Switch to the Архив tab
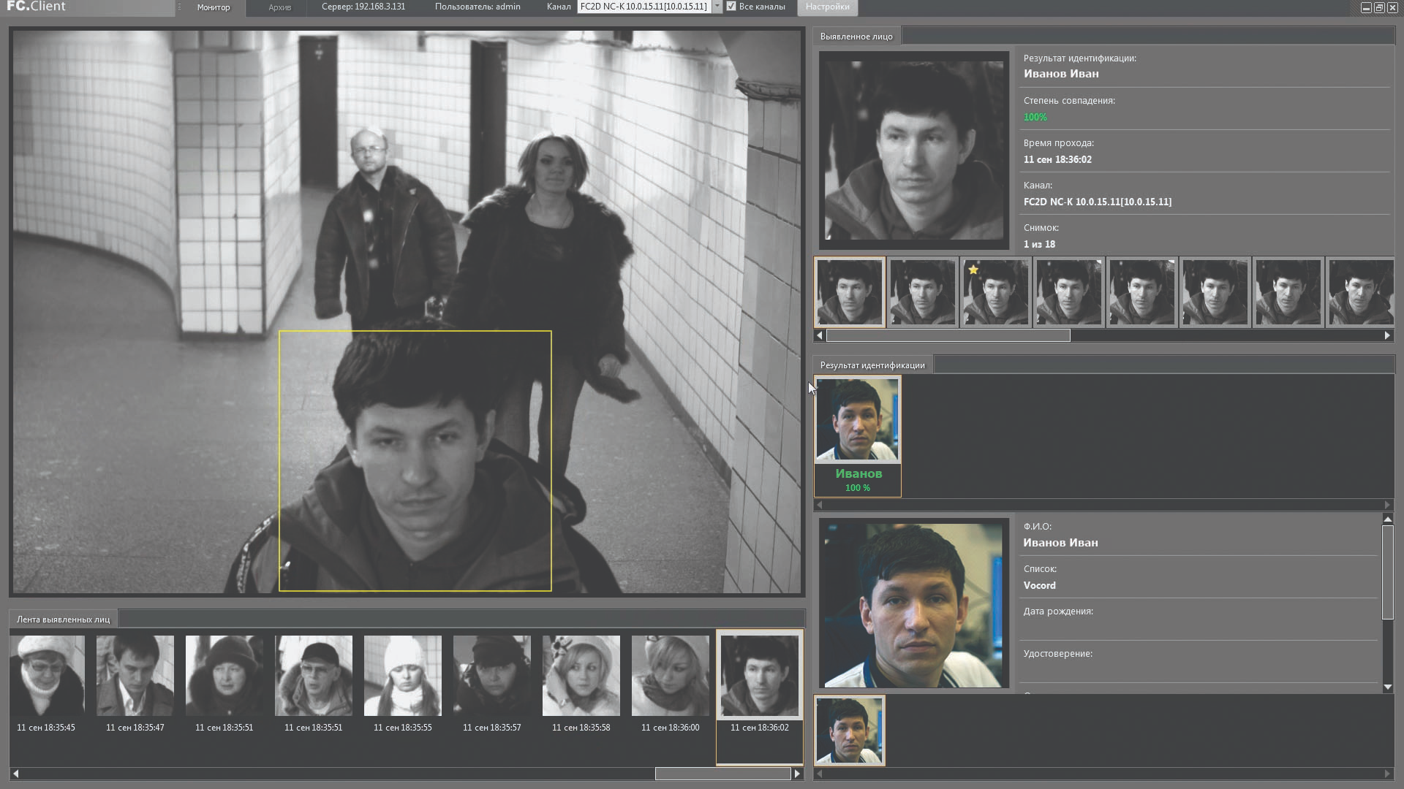This screenshot has height=789, width=1404. [x=279, y=7]
